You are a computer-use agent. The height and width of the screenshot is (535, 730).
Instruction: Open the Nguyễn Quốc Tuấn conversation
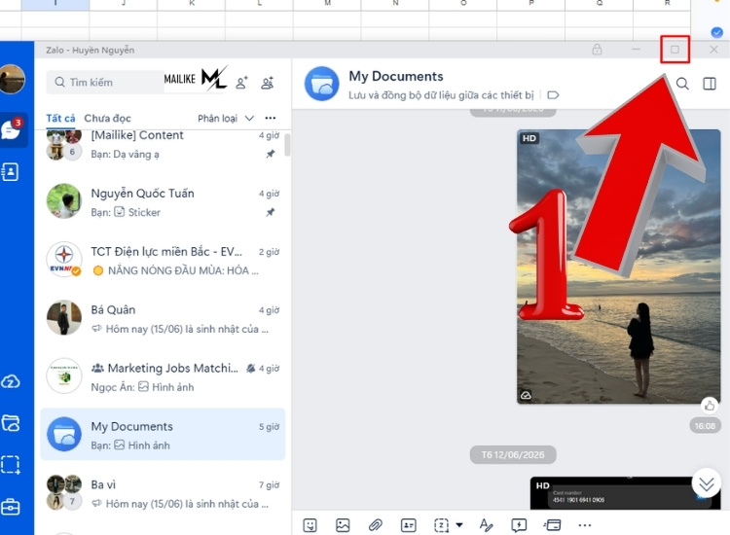pyautogui.click(x=163, y=201)
